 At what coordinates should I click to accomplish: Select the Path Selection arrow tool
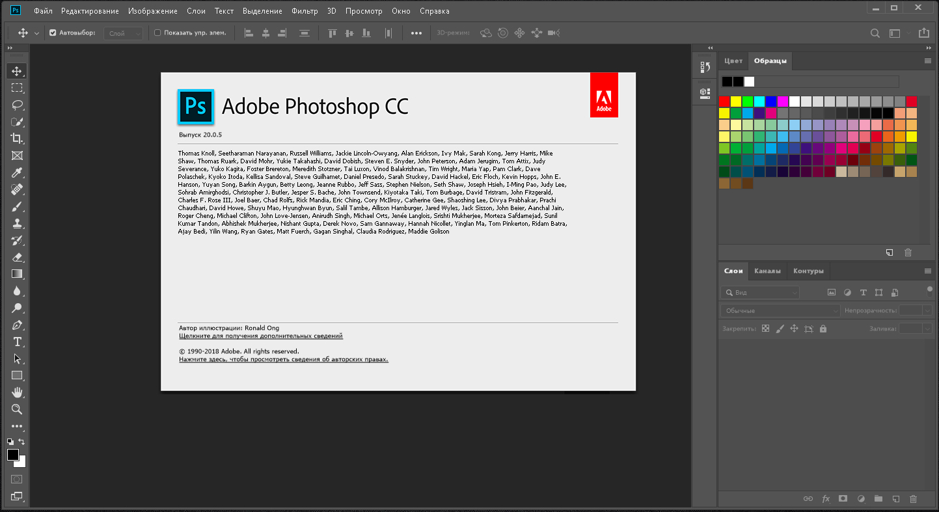point(17,358)
